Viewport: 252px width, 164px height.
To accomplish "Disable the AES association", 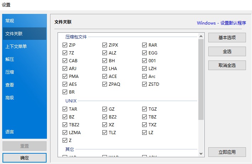I will pyautogui.click(x=65, y=84).
